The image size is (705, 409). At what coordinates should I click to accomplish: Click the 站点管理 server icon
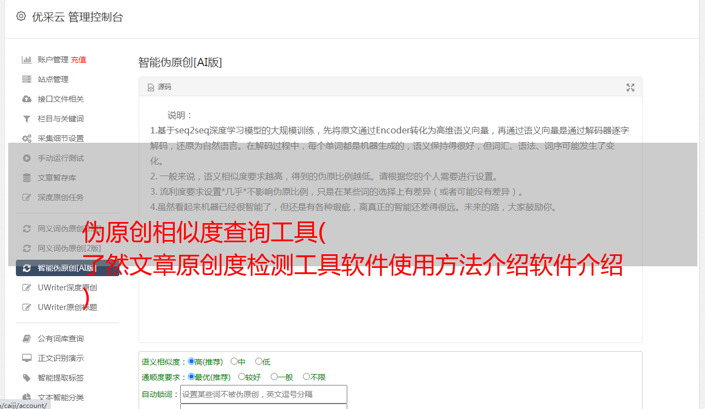[26, 79]
